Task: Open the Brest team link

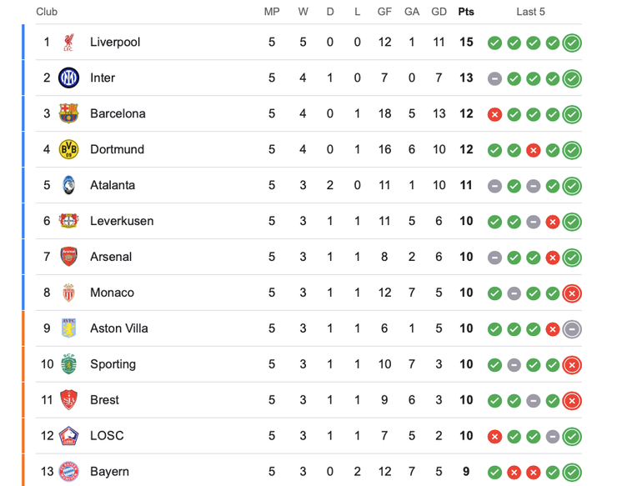Action: (105, 400)
